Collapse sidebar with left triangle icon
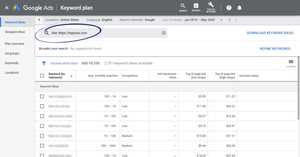 point(39,20)
